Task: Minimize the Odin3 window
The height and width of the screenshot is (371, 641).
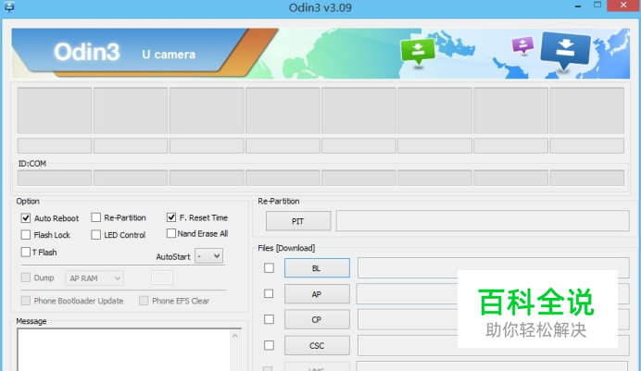Action: pyautogui.click(x=578, y=6)
